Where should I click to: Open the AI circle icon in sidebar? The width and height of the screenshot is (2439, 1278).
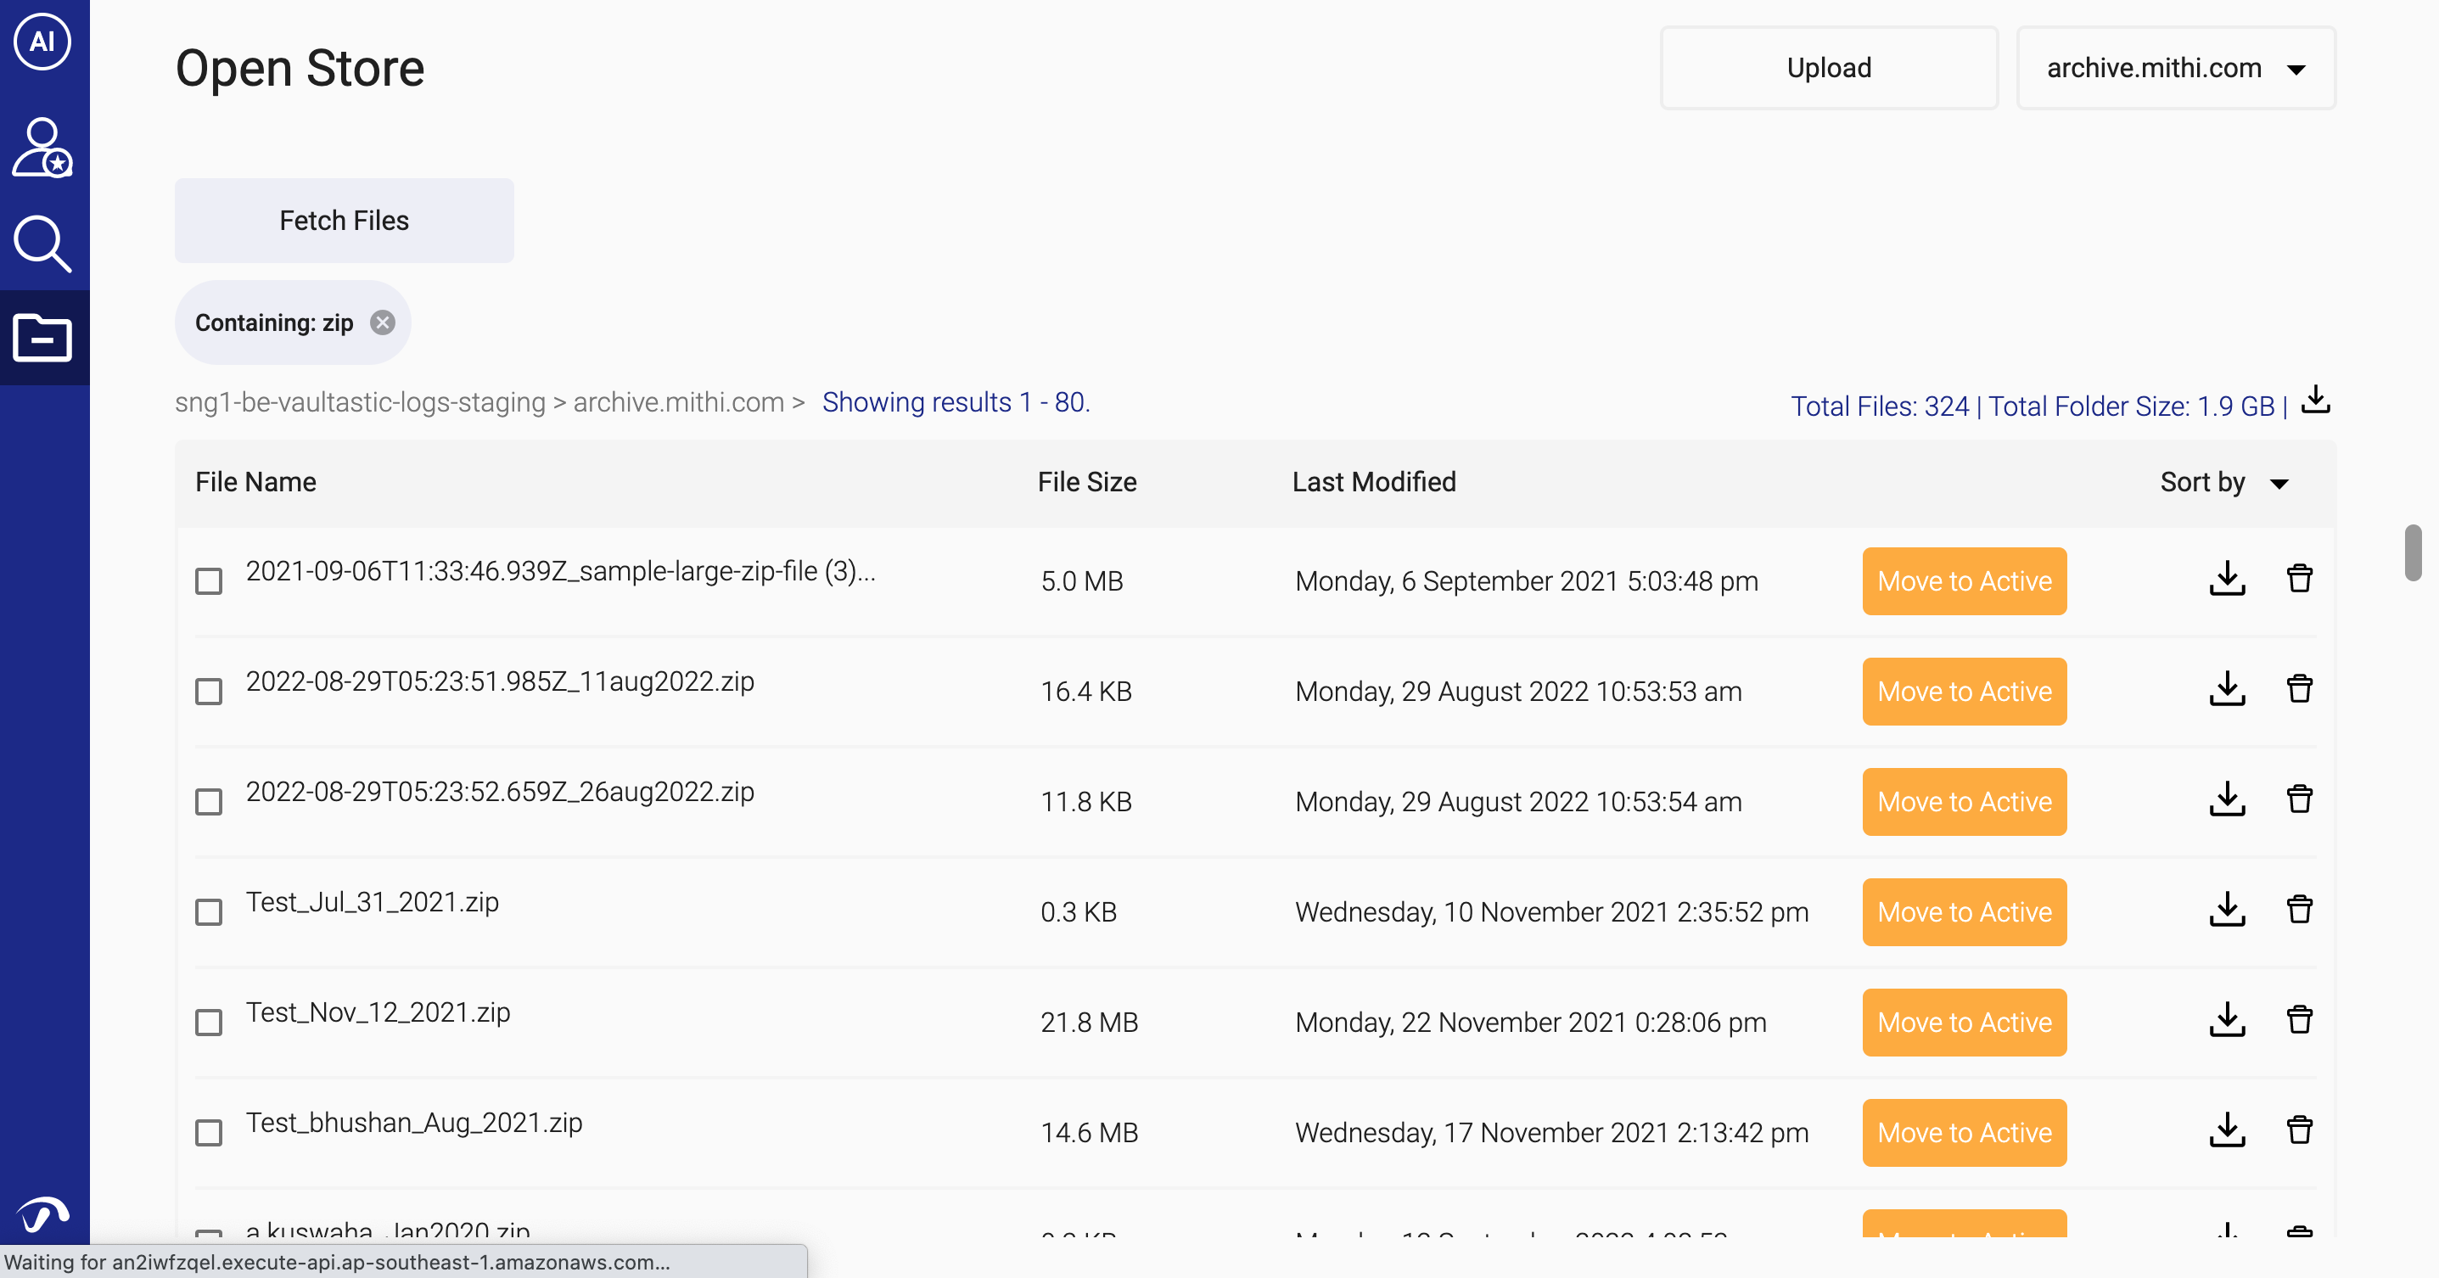[x=42, y=42]
